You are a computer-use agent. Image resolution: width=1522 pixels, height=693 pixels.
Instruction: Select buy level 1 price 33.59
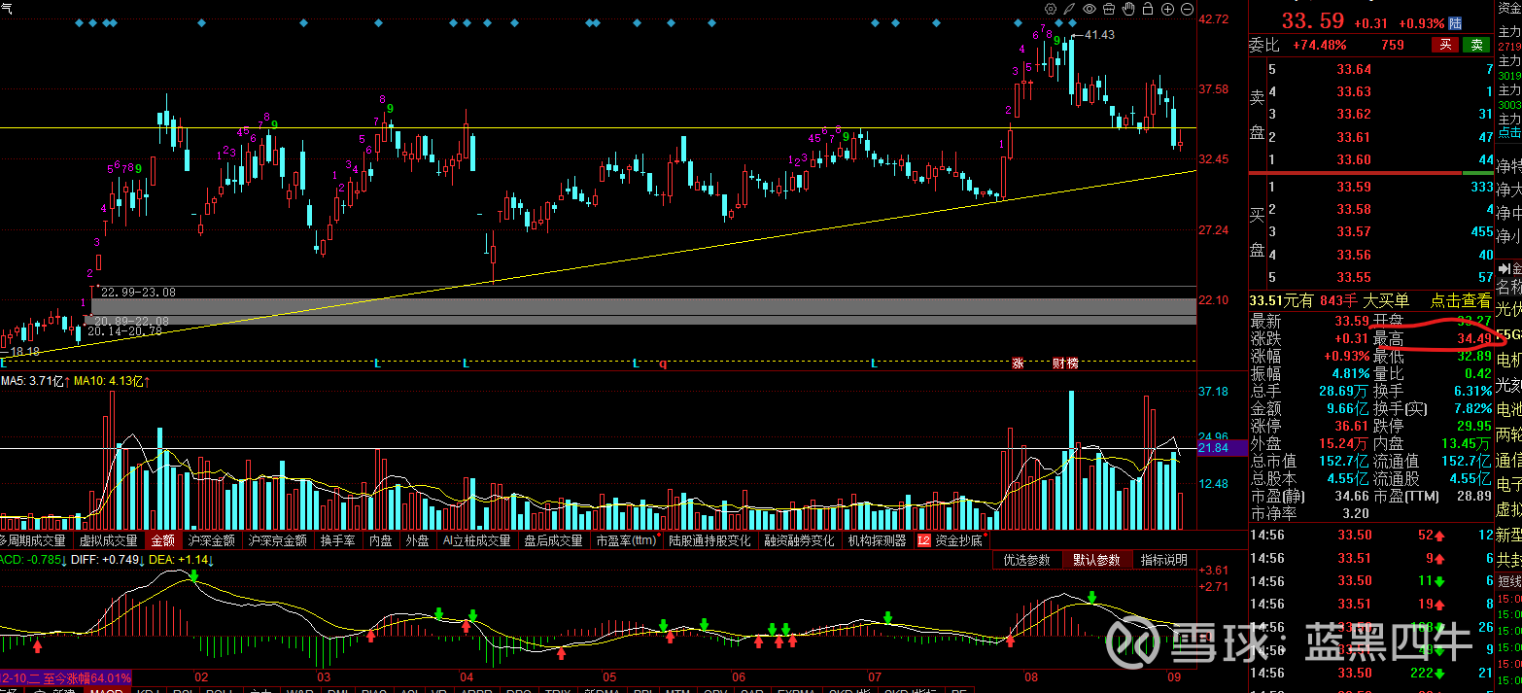coord(1354,187)
